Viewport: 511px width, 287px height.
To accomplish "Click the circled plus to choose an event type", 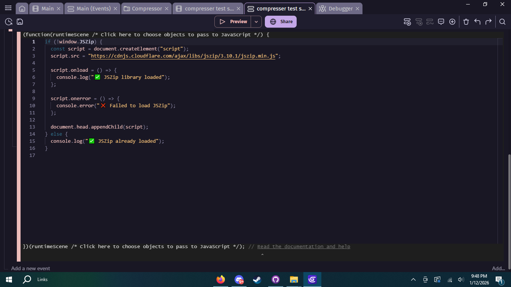I will [x=453, y=22].
